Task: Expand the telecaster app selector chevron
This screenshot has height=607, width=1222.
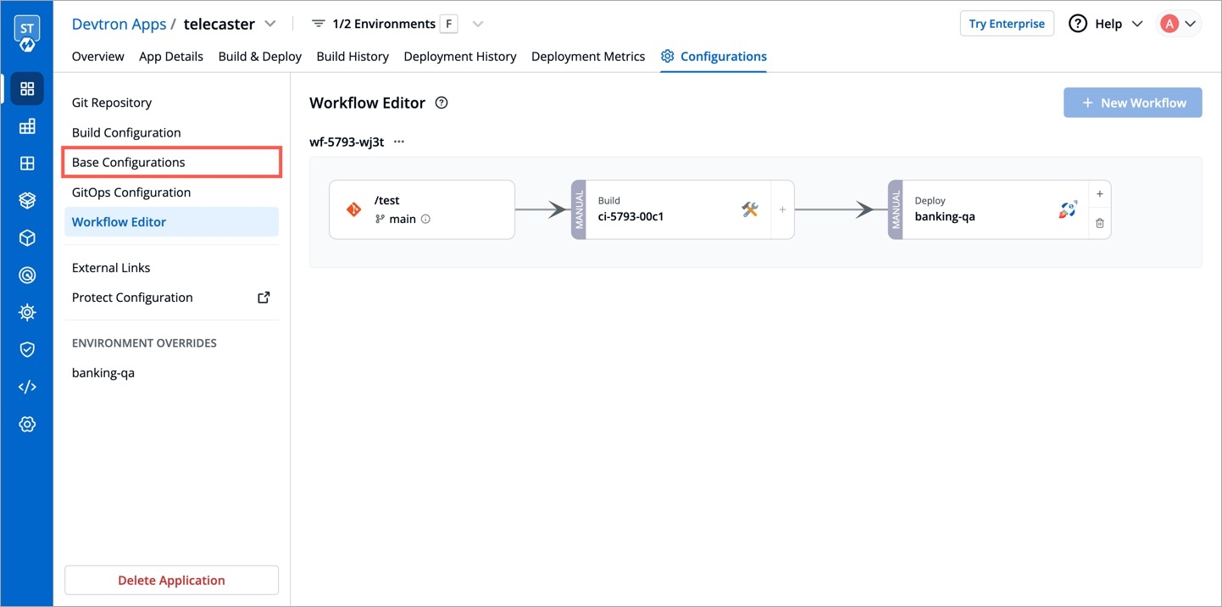Action: [x=270, y=24]
